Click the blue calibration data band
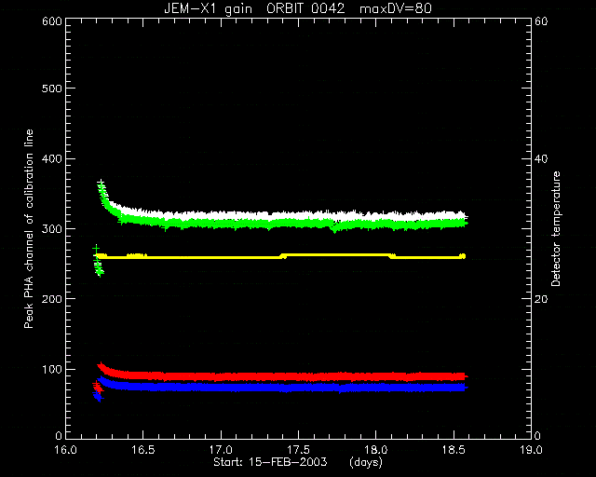Screen dimensions: 596x477 pyautogui.click(x=281, y=388)
